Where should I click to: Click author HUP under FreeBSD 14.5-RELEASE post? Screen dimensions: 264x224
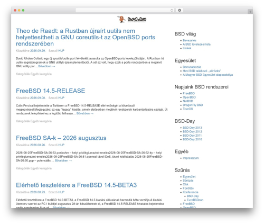coord(61,98)
